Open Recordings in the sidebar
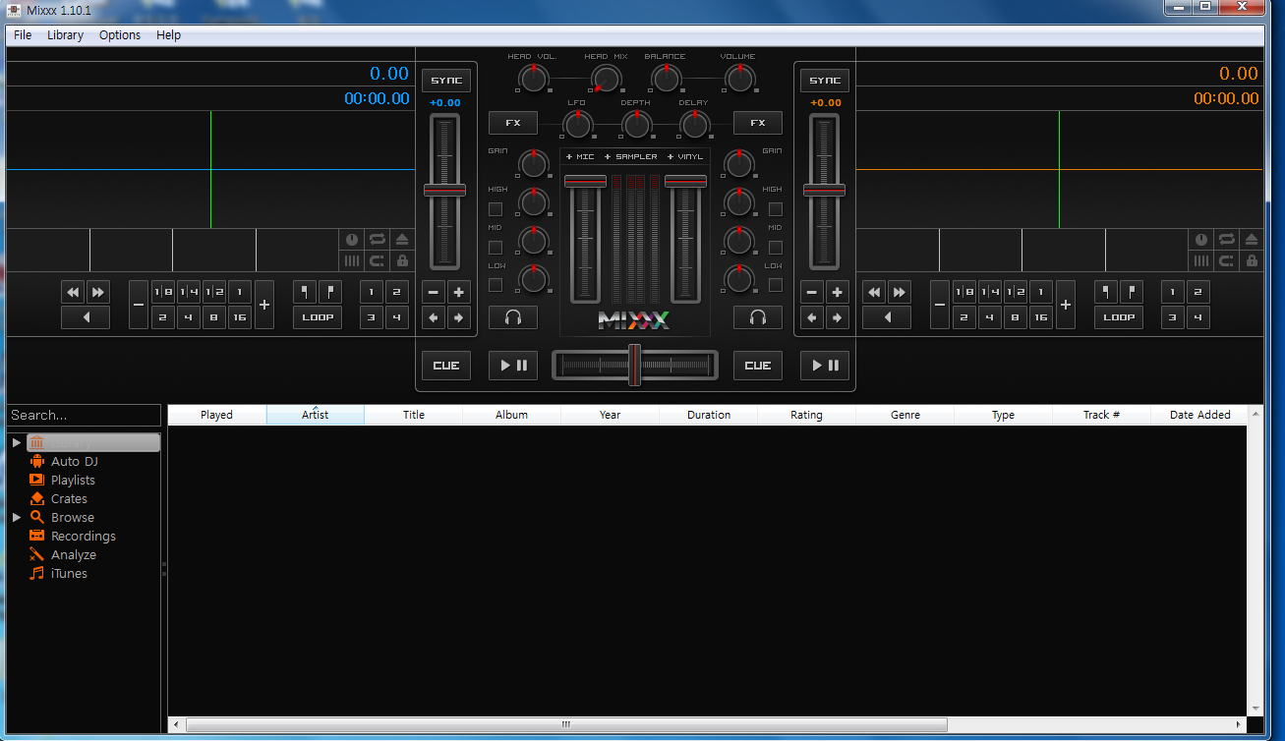Viewport: 1285px width, 741px height. [83, 536]
